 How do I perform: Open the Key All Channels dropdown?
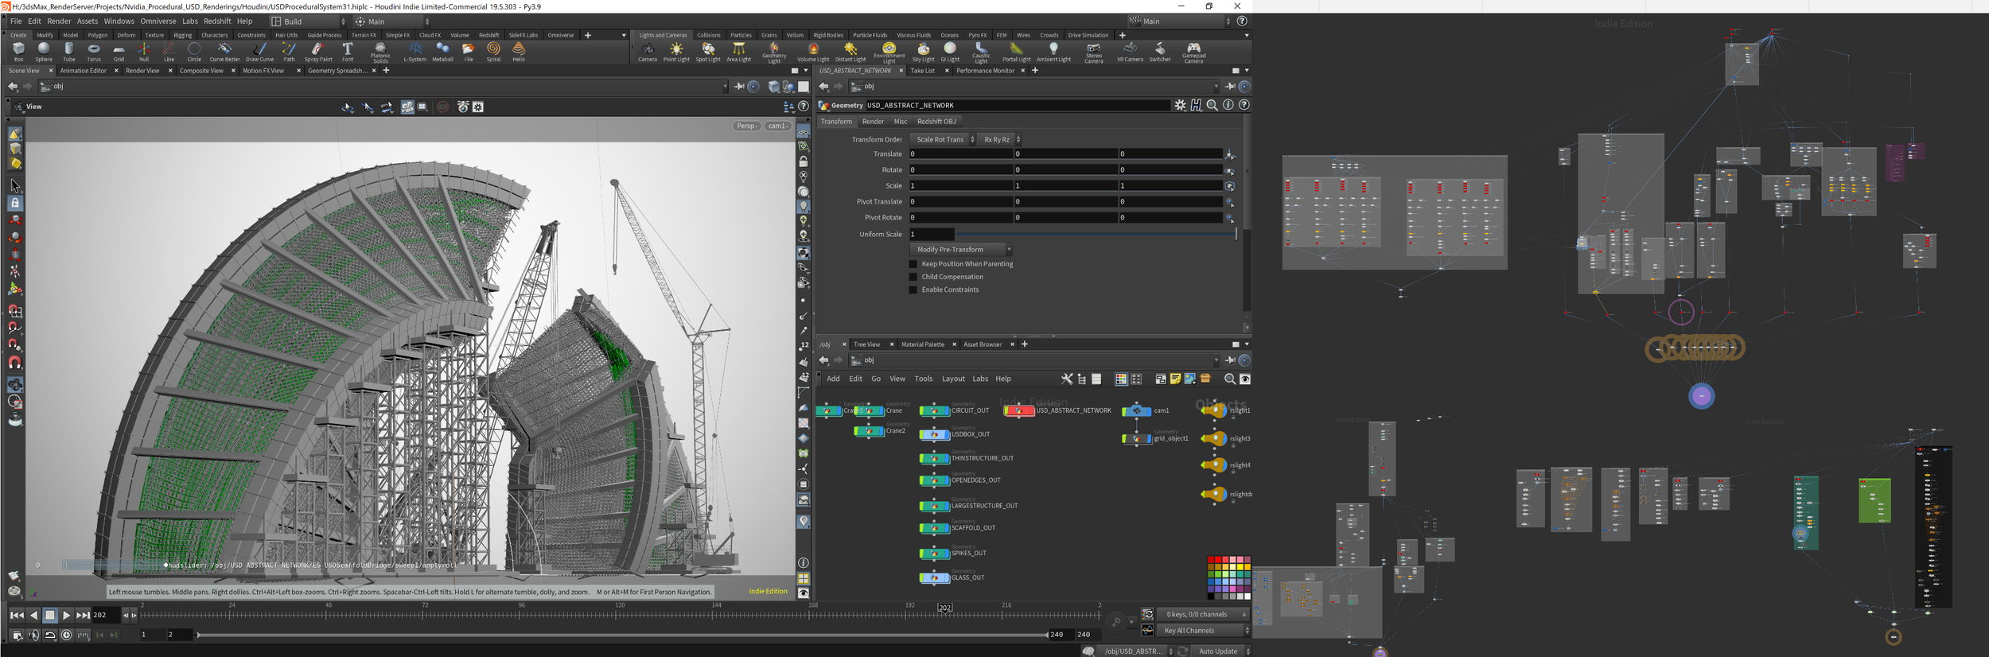[1204, 631]
